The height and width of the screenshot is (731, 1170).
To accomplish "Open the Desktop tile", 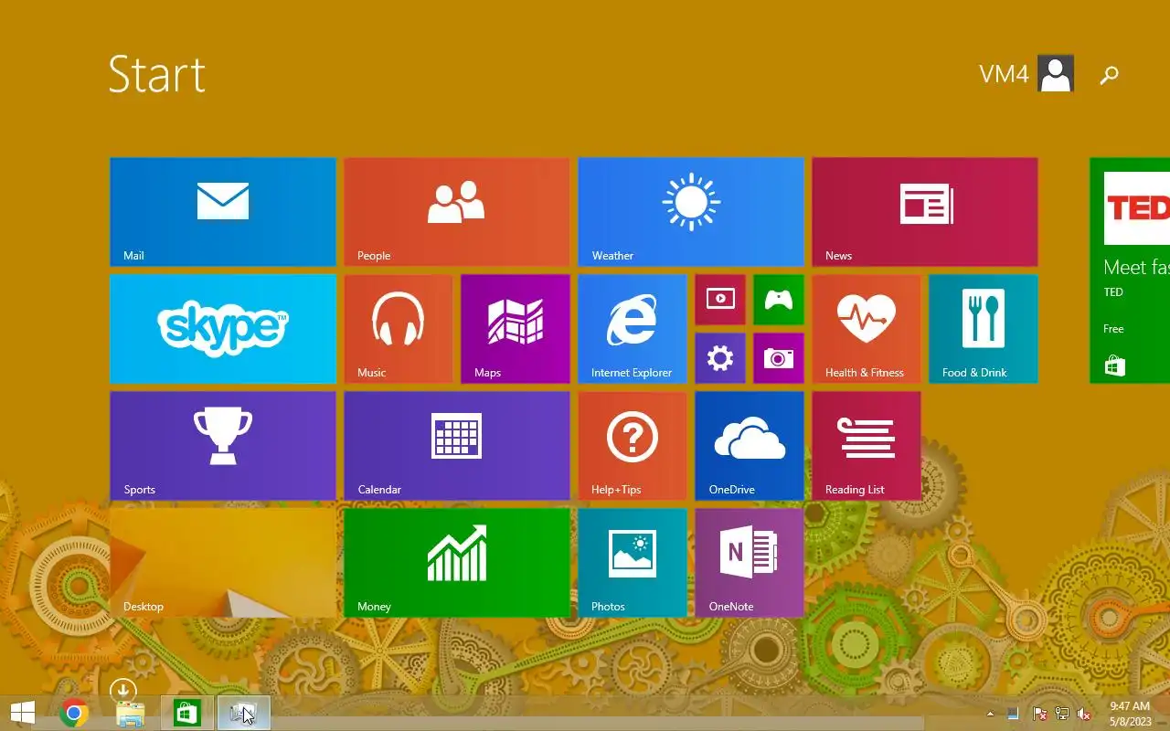I will point(223,563).
